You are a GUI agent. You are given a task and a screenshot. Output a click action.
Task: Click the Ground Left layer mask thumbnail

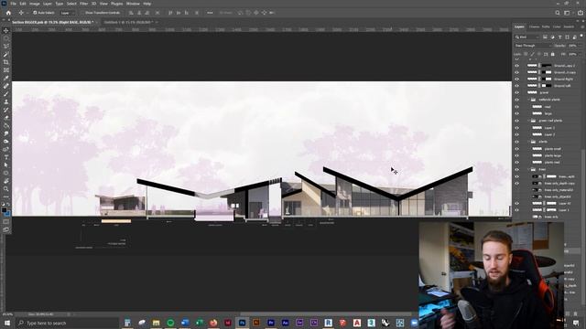point(547,86)
